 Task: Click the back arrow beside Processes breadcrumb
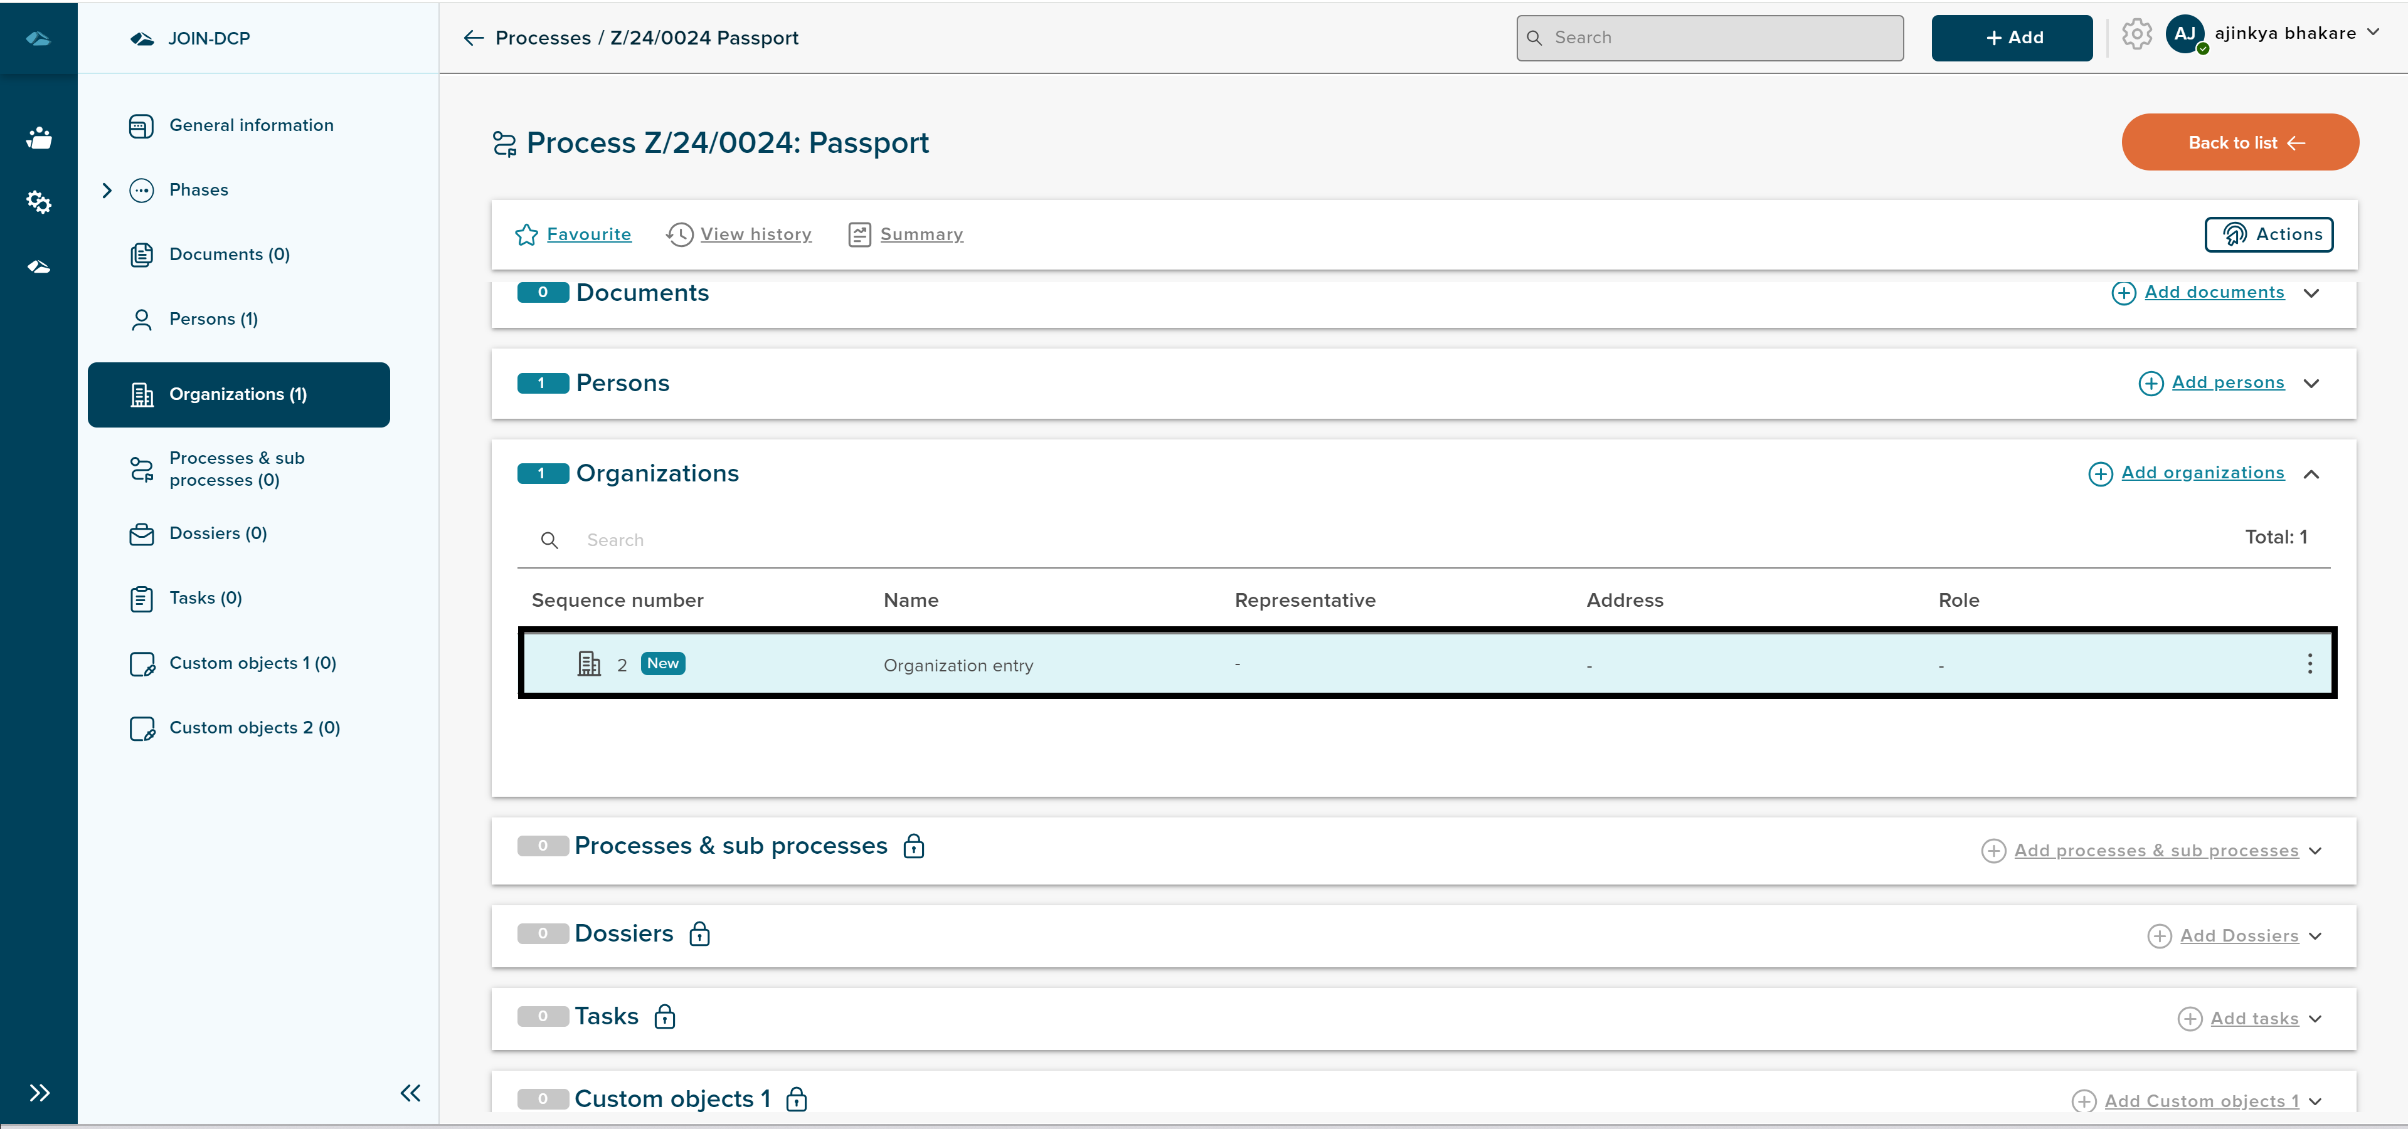tap(473, 38)
